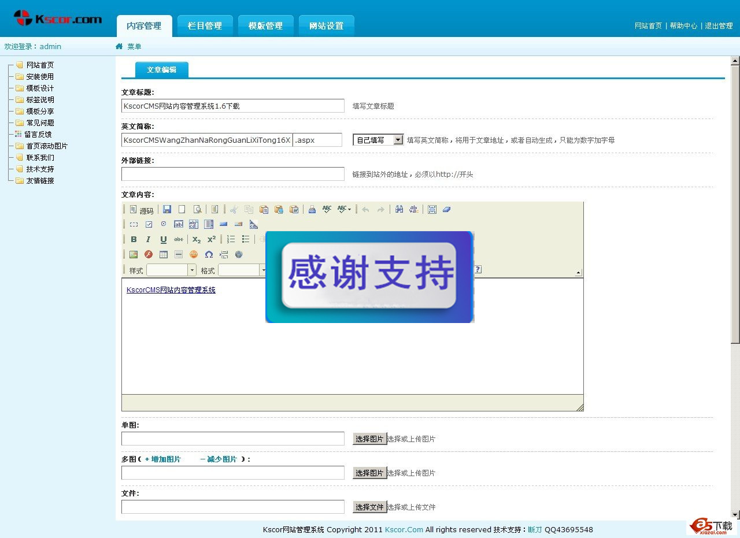Click － 减少图片 link
Viewport: 740px width, 538px height.
click(x=218, y=459)
